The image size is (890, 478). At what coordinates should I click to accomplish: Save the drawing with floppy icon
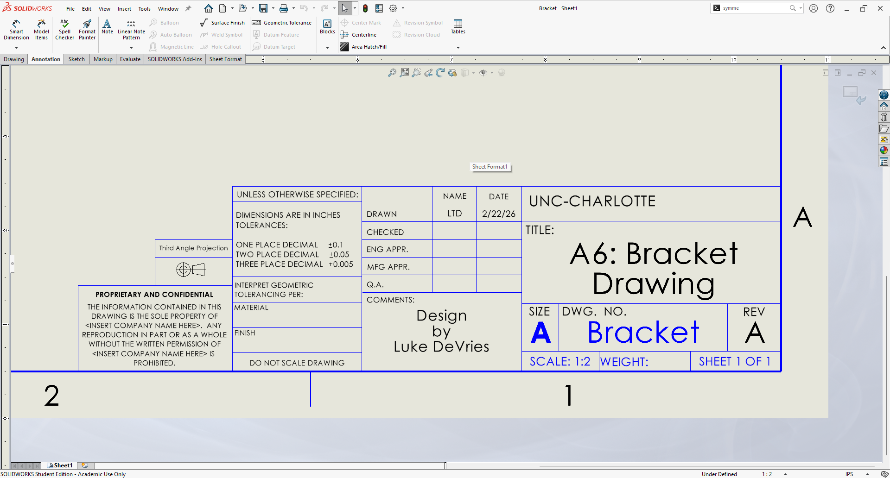click(x=263, y=8)
